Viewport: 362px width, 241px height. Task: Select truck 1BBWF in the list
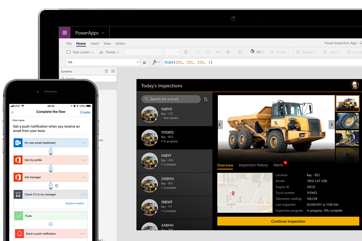[x=175, y=208]
